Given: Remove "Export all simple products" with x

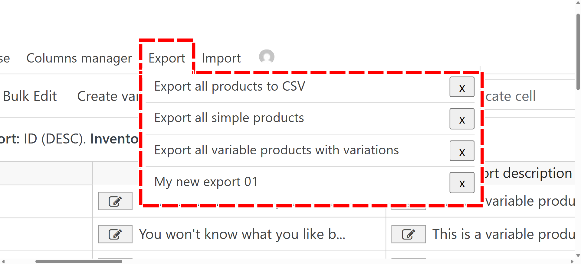Looking at the screenshot, I should click(x=462, y=119).
